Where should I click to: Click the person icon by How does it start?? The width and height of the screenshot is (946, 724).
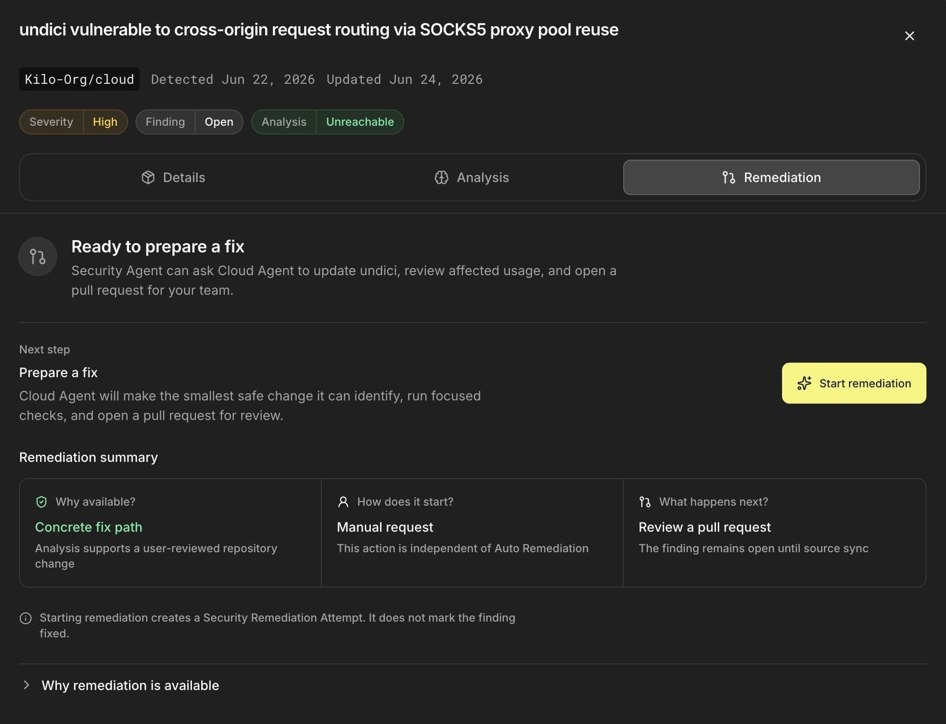pos(343,502)
